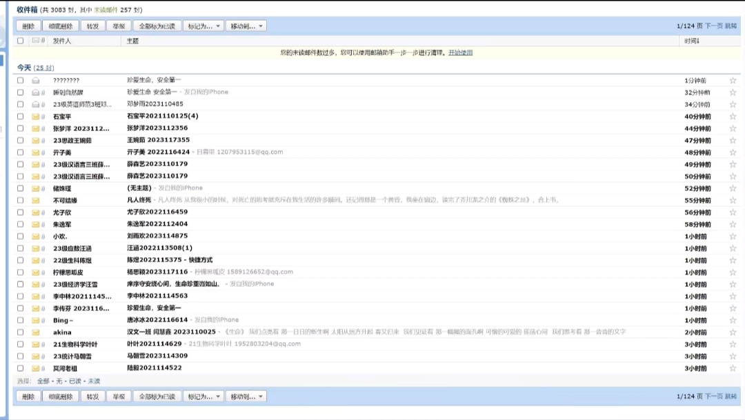Open the bottom 标记为... dropdown

[x=203, y=397]
